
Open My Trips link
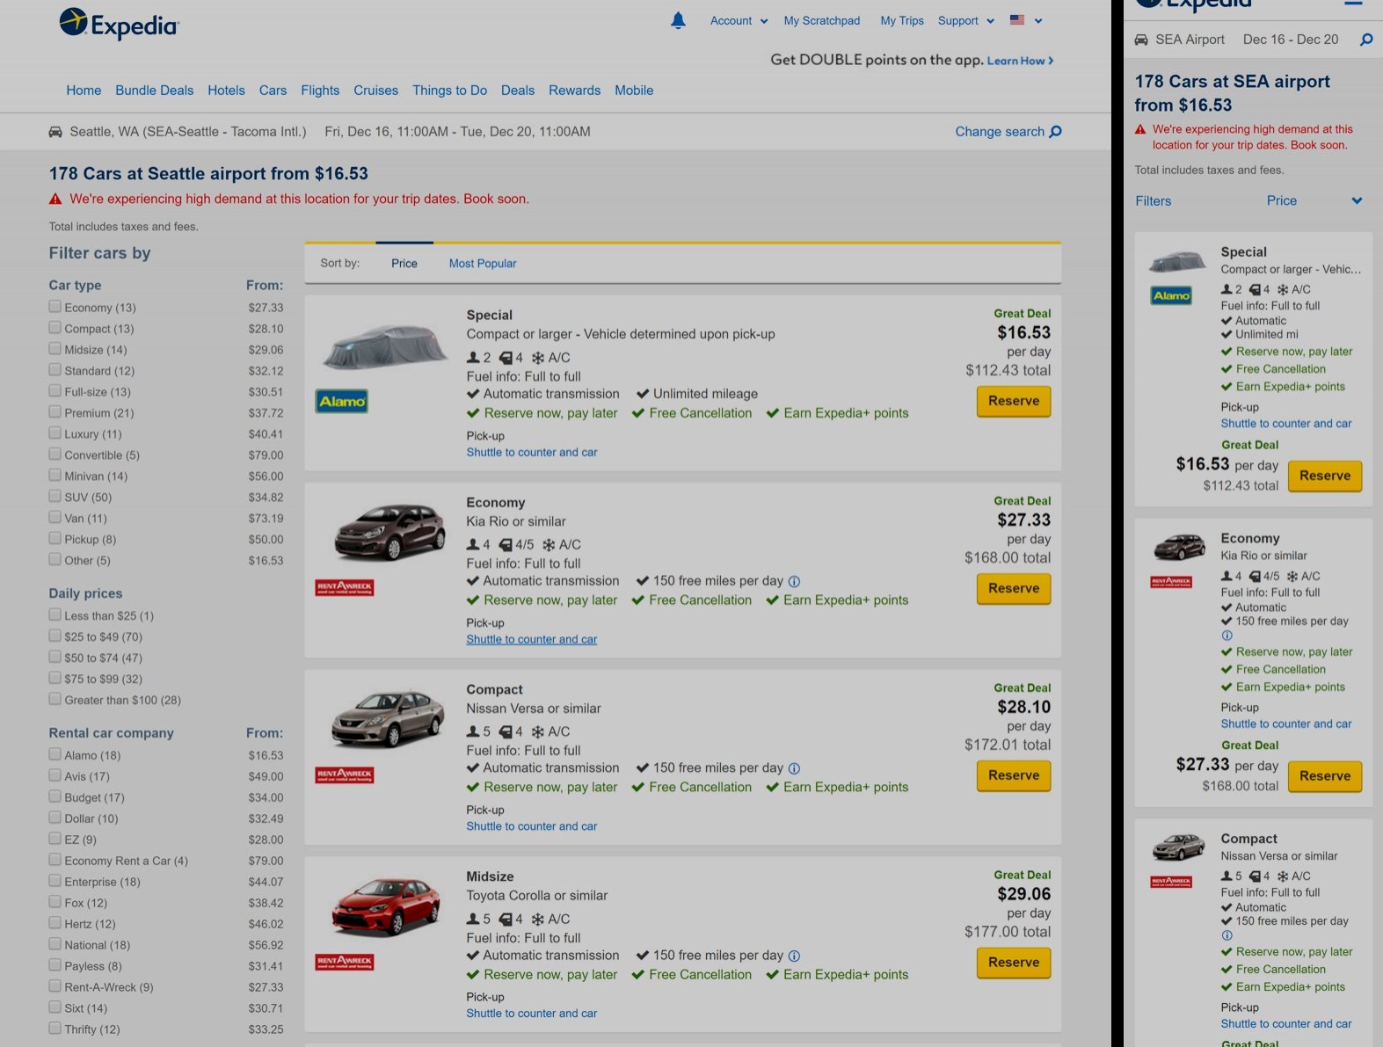click(x=902, y=20)
